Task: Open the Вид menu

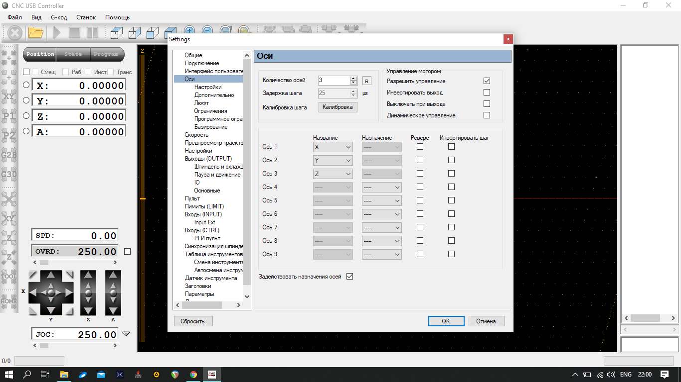Action: point(36,17)
